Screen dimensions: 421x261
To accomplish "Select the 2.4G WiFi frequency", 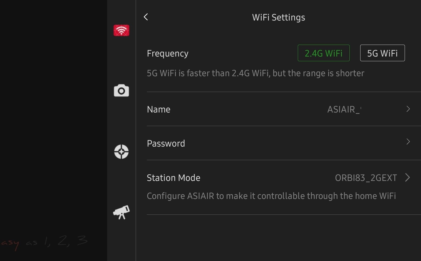I will click(323, 53).
